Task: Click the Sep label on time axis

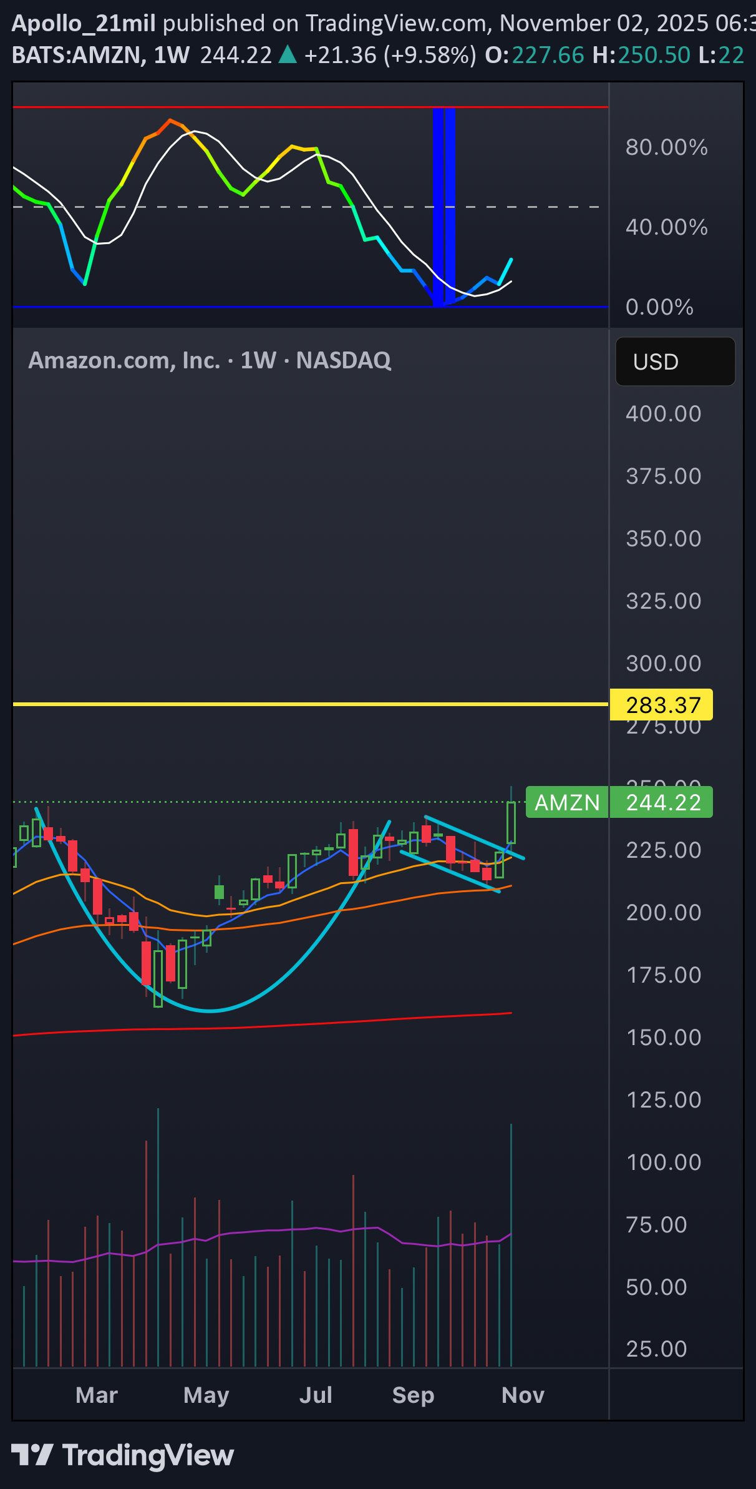Action: click(413, 1395)
